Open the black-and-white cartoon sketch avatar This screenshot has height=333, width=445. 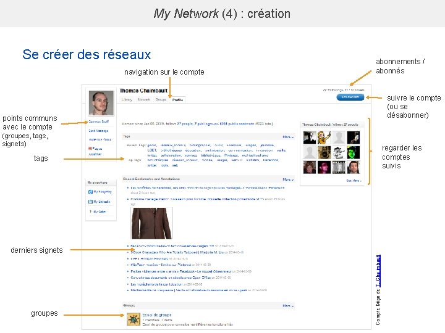tap(339, 152)
